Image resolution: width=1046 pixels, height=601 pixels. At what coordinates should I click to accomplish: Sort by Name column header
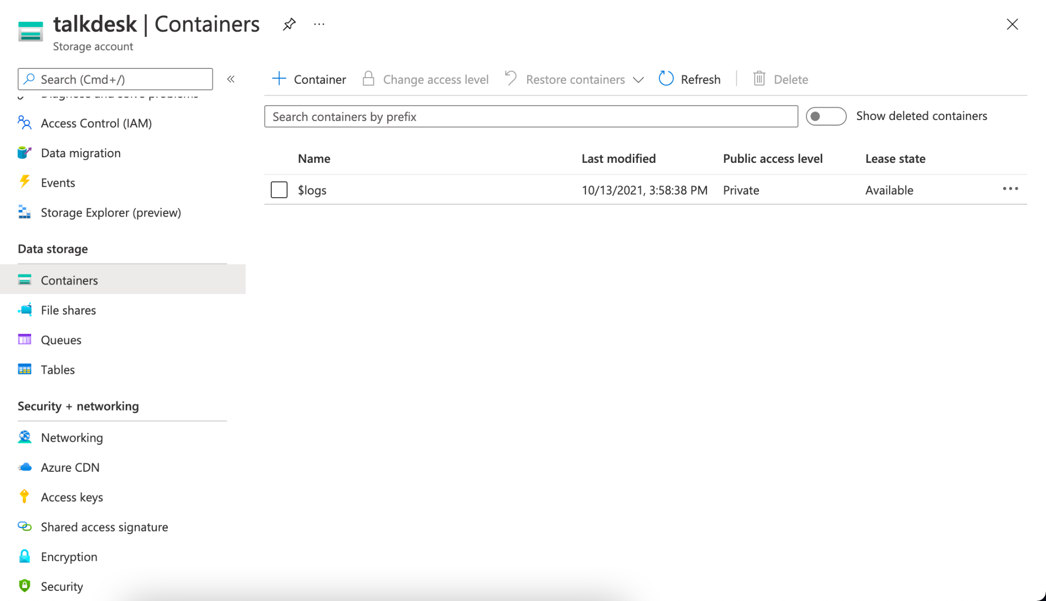314,159
